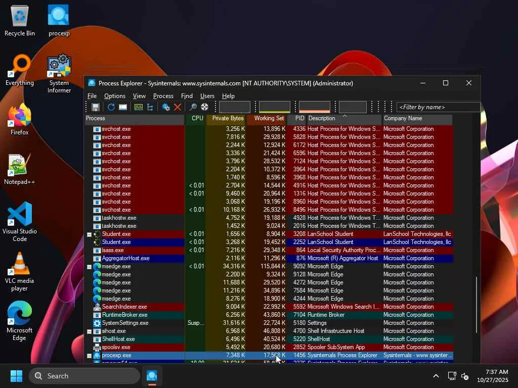Select the RuntimeBroker.exe process row
This screenshot has height=388, width=518.
click(x=269, y=315)
